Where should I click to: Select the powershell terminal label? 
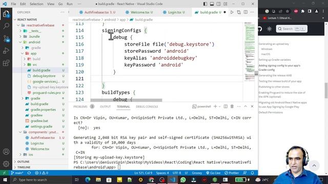pos(201,107)
